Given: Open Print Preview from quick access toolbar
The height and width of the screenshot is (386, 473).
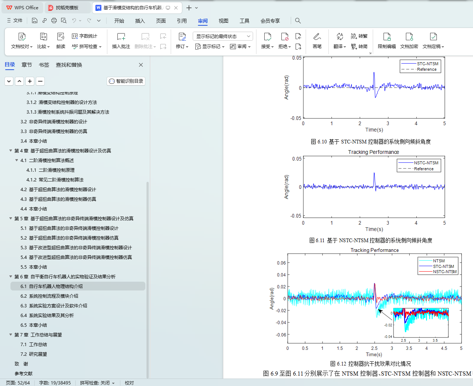Looking at the screenshot, I should (64, 20).
